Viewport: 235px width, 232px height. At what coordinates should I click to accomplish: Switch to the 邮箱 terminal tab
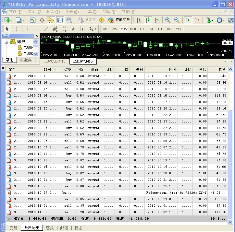click(64, 228)
